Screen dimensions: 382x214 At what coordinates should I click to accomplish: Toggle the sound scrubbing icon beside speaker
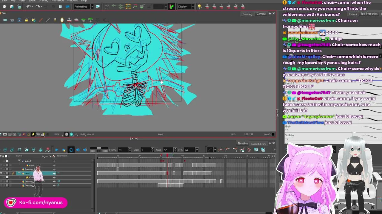(x=85, y=150)
